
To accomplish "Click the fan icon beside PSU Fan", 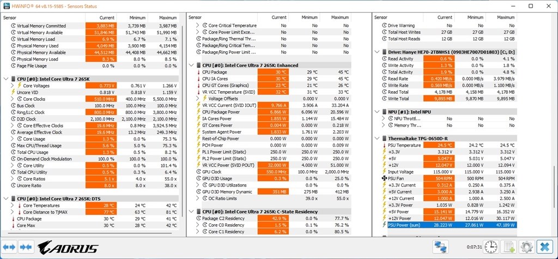I will pyautogui.click(x=384, y=178).
